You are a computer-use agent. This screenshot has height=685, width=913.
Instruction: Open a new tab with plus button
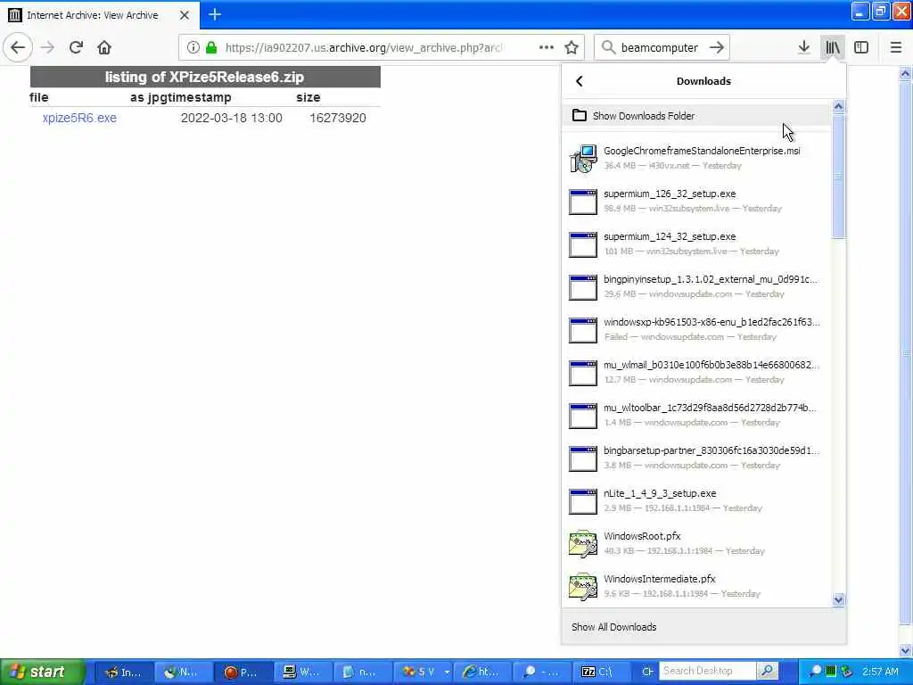(x=214, y=14)
